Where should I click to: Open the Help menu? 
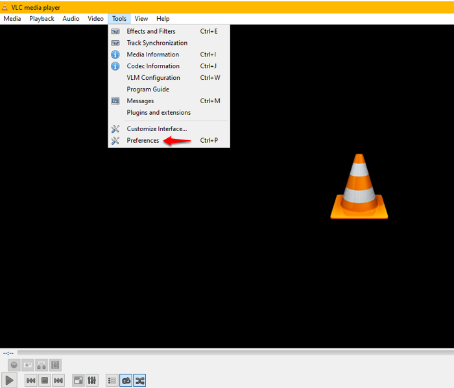[x=163, y=19]
